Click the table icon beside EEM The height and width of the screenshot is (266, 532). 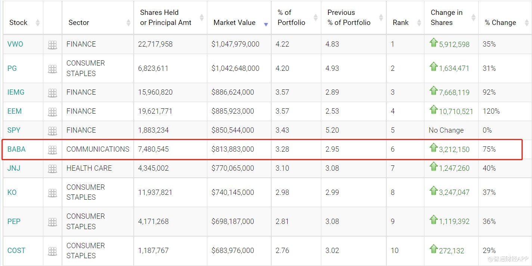[x=52, y=112]
